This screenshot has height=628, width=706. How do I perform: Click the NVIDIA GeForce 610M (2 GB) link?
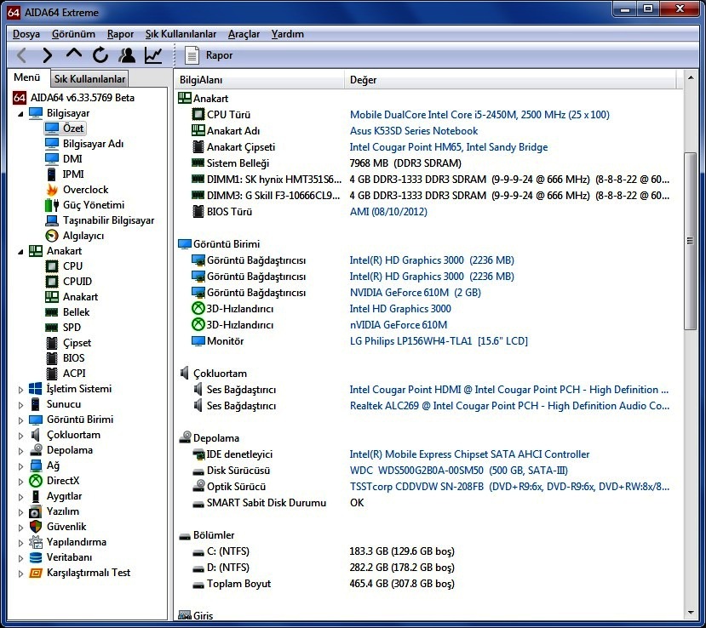(x=415, y=293)
